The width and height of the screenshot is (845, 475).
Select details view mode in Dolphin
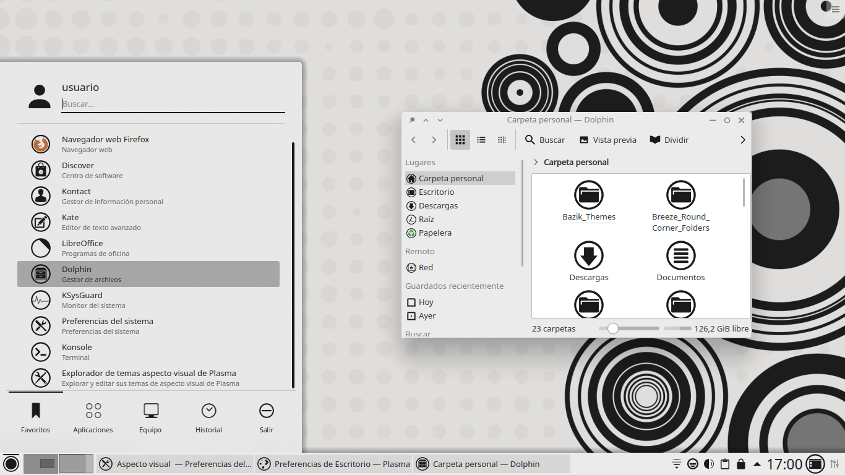tap(502, 140)
